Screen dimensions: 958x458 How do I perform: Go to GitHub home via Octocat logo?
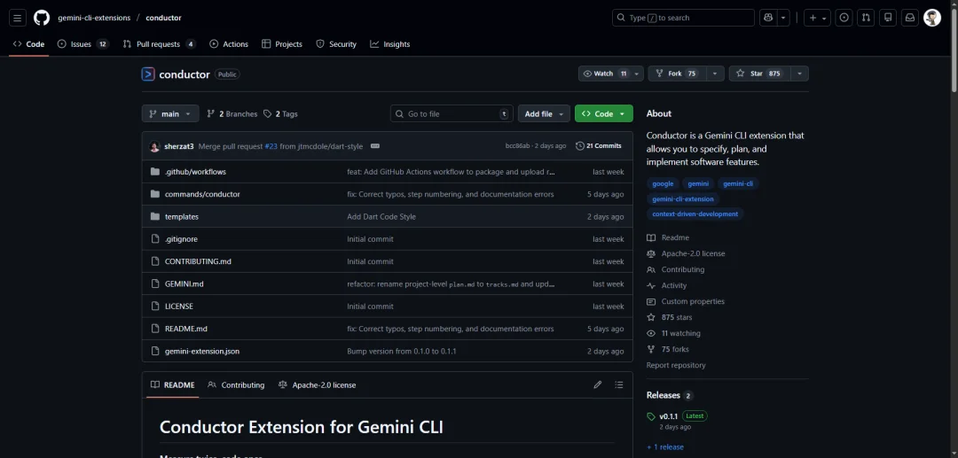pos(42,18)
